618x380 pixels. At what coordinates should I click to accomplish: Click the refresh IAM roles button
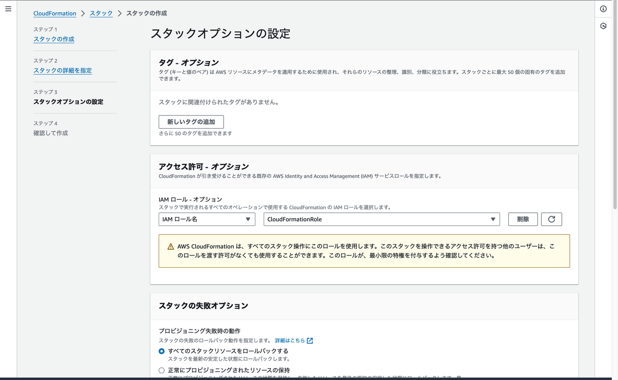[552, 219]
